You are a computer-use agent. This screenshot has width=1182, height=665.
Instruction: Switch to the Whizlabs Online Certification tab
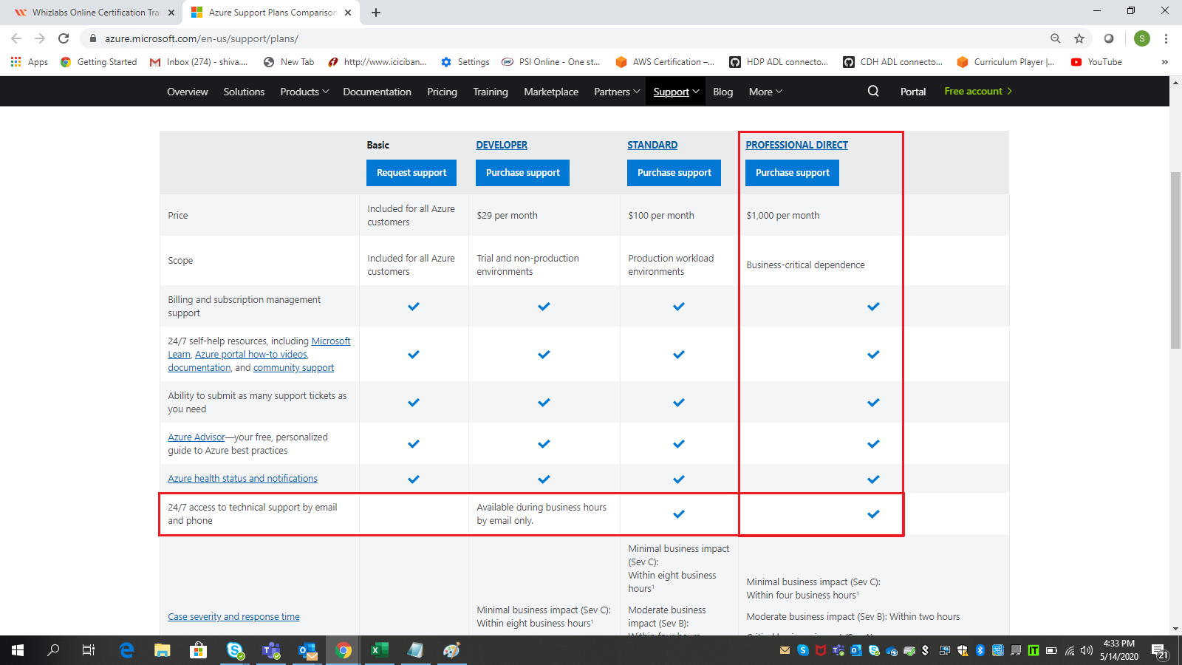(x=95, y=13)
